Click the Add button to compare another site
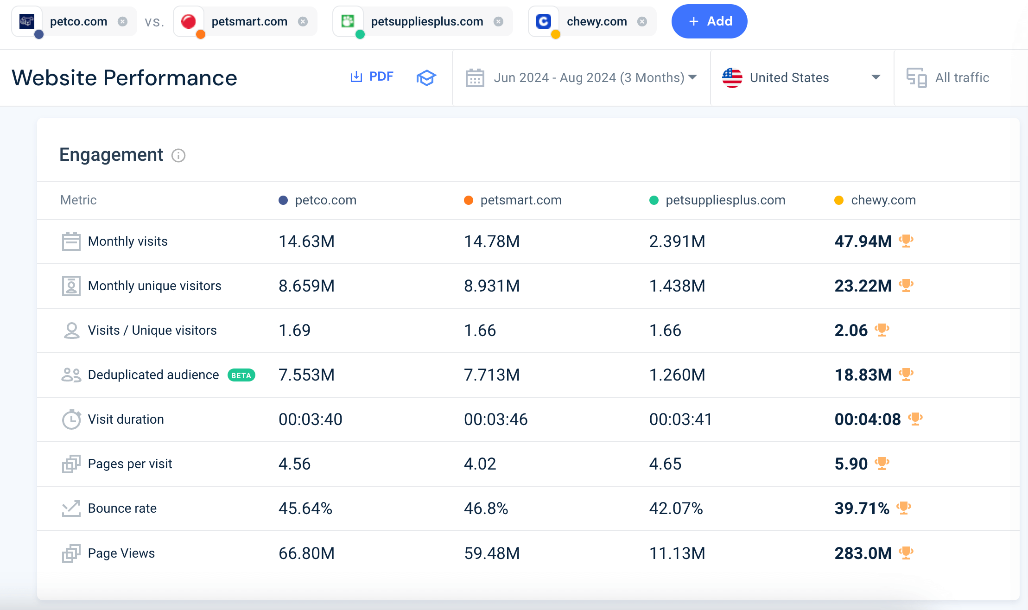This screenshot has height=610, width=1028. [709, 21]
